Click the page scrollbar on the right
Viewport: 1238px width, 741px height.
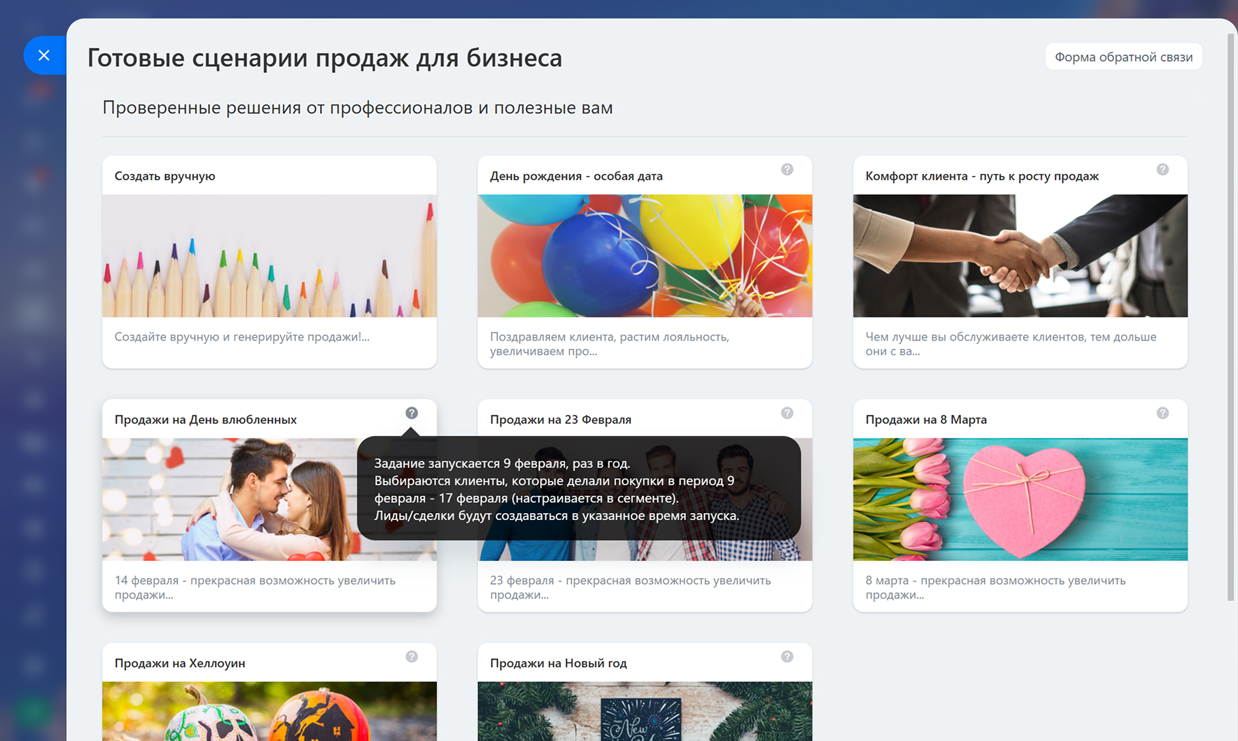1231,317
